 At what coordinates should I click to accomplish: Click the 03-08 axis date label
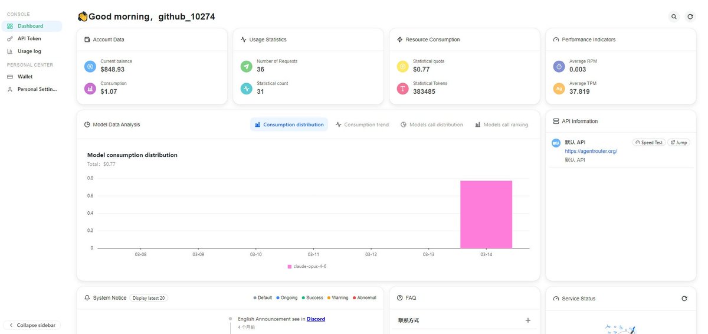click(140, 254)
